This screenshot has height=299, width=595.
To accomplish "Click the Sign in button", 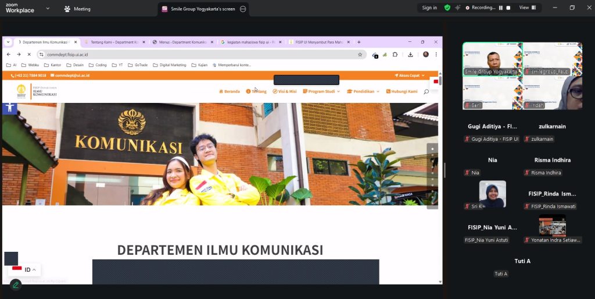I will pyautogui.click(x=429, y=8).
